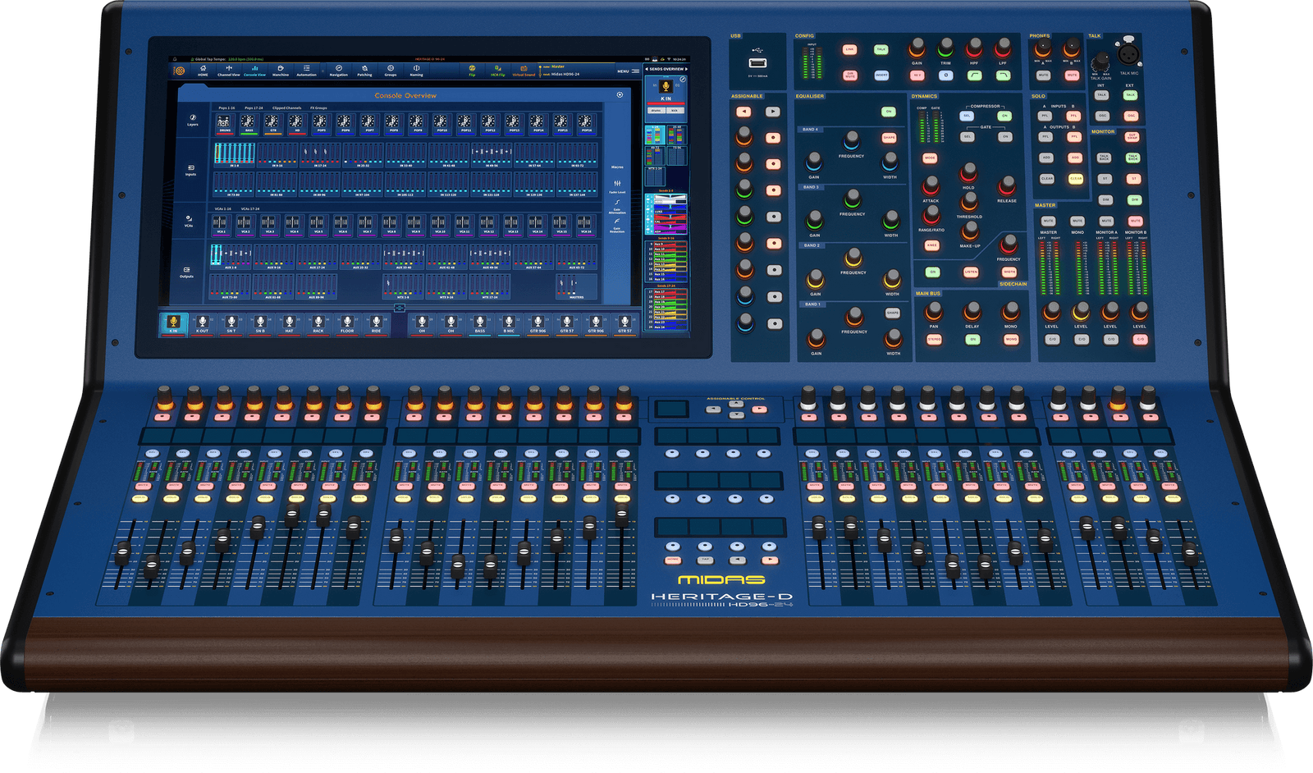Select the Layers section icon
This screenshot has width=1313, height=773.
[192, 120]
